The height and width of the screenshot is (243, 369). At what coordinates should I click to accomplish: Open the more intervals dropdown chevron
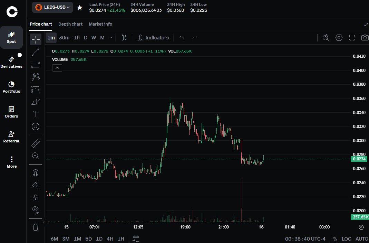(x=110, y=38)
